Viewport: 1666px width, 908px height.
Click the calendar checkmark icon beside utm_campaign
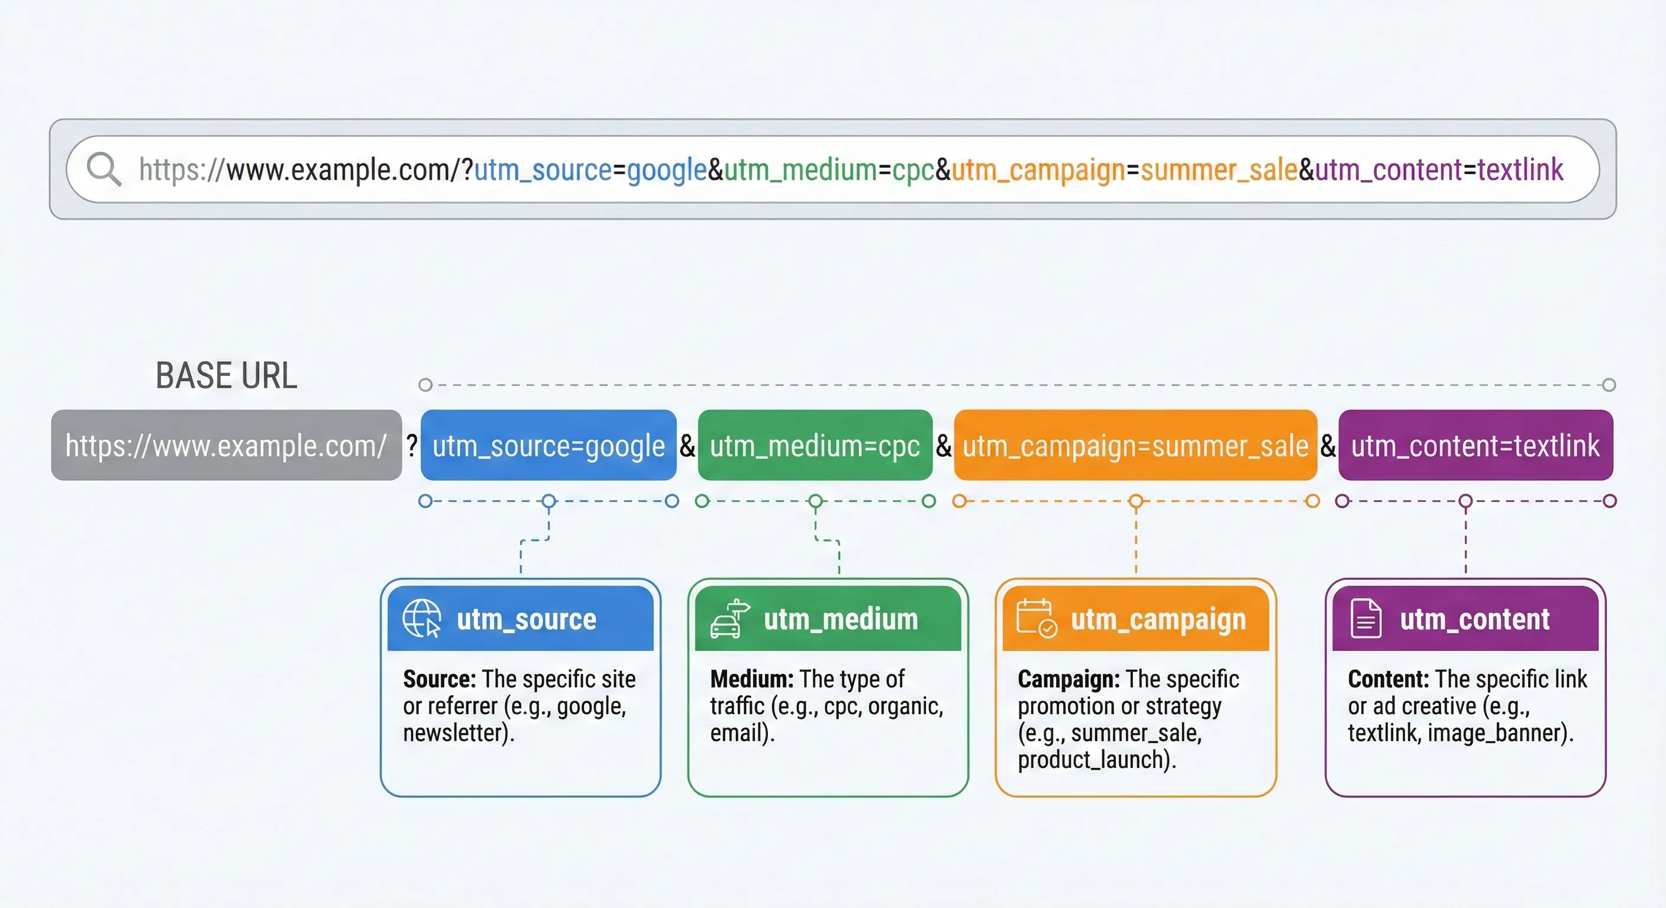1036,618
